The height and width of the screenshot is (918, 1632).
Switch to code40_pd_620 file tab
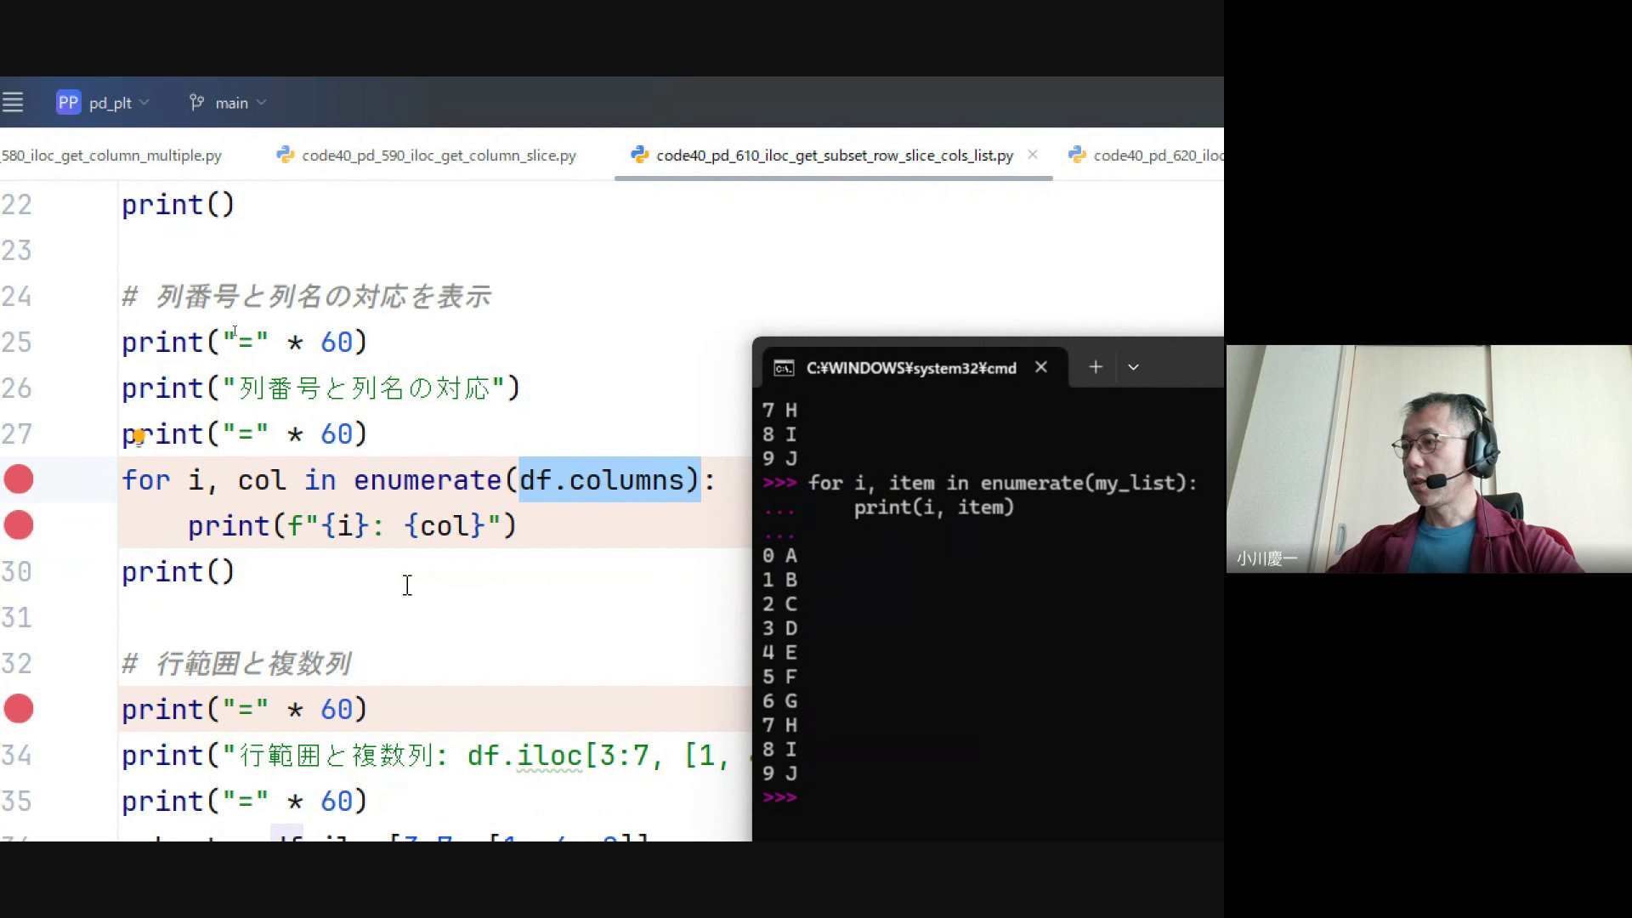(x=1156, y=156)
